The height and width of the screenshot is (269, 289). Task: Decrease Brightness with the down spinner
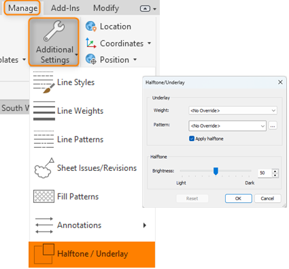tap(275, 175)
